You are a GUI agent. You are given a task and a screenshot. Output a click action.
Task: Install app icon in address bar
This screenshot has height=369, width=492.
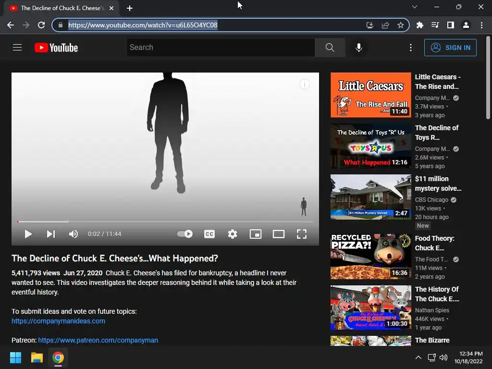[370, 25]
